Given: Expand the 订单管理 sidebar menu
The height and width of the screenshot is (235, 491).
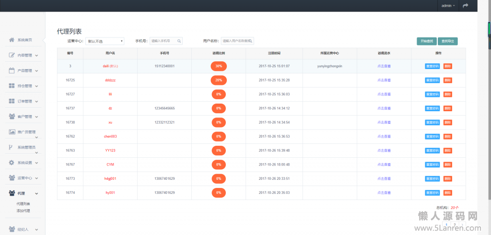Looking at the screenshot, I should pyautogui.click(x=23, y=101).
